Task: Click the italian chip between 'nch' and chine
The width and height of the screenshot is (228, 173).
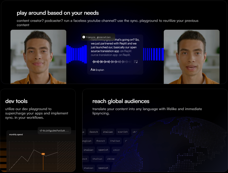Action: pyautogui.click(x=97, y=159)
